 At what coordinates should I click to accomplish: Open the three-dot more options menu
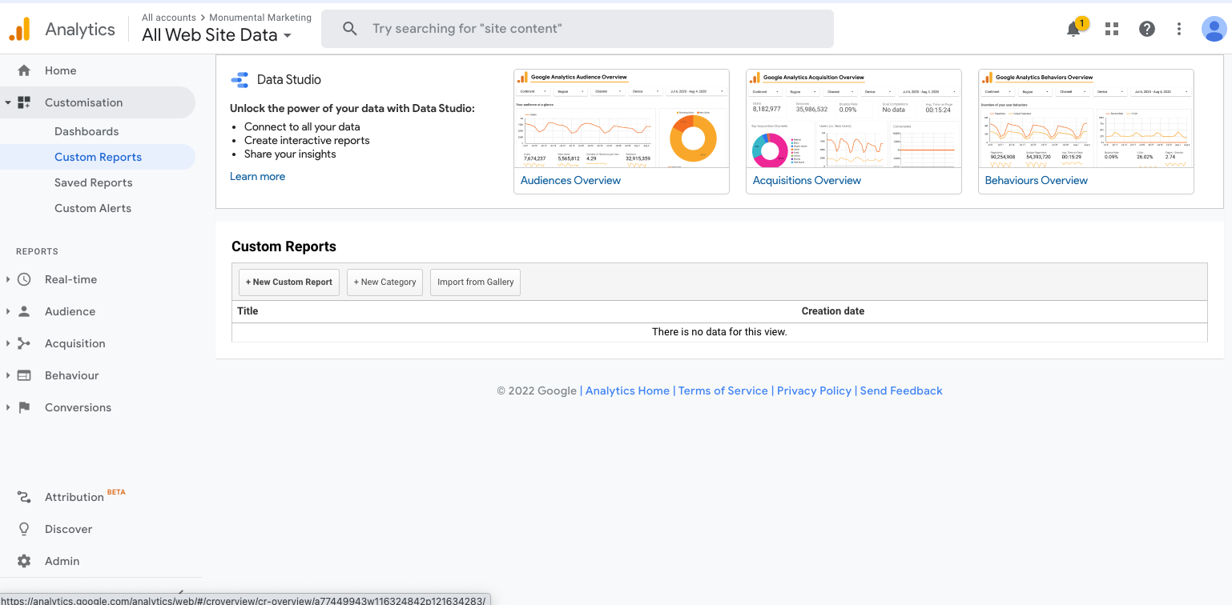pyautogui.click(x=1179, y=30)
